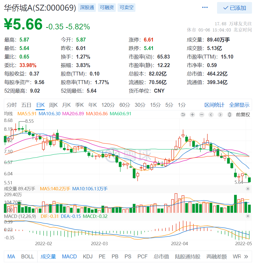Screen dimensions: 253x263
Task: Toggle the 两融差额 indicator
Action: (217, 257)
